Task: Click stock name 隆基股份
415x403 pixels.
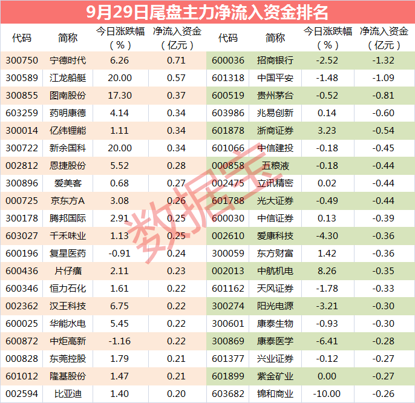Action: click(68, 376)
